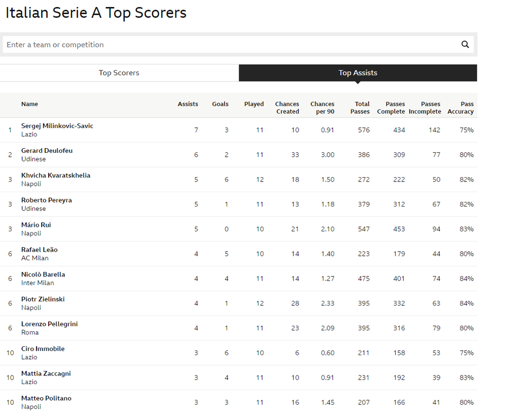The width and height of the screenshot is (520, 411).
Task: Open Sergej Milinkovic-Savic player name
Action: tap(57, 126)
